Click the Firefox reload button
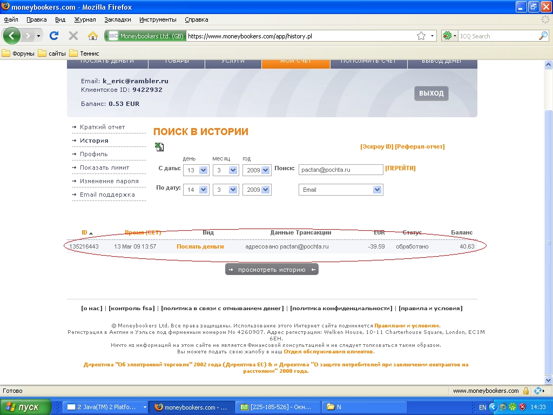Viewport: 553px width, 415px height. point(54,36)
